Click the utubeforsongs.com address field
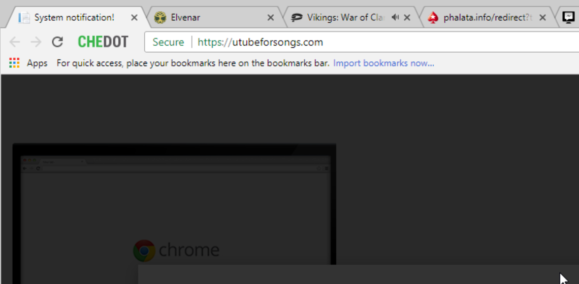 362,42
